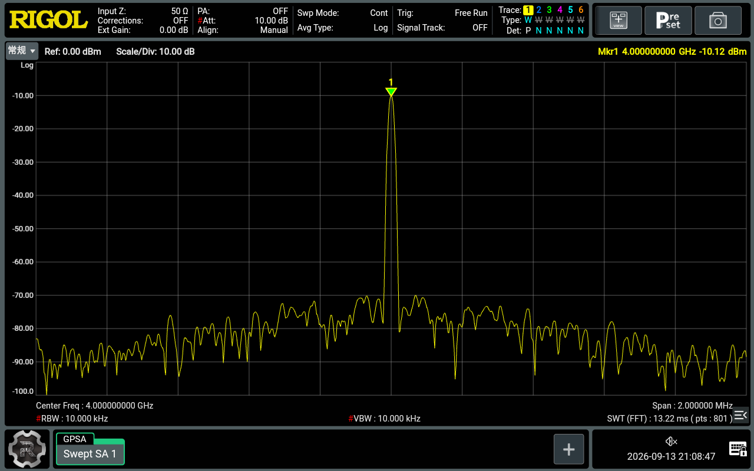Click Mkr1 4.000000000 GHz readout
754x471 pixels.
pyautogui.click(x=672, y=52)
